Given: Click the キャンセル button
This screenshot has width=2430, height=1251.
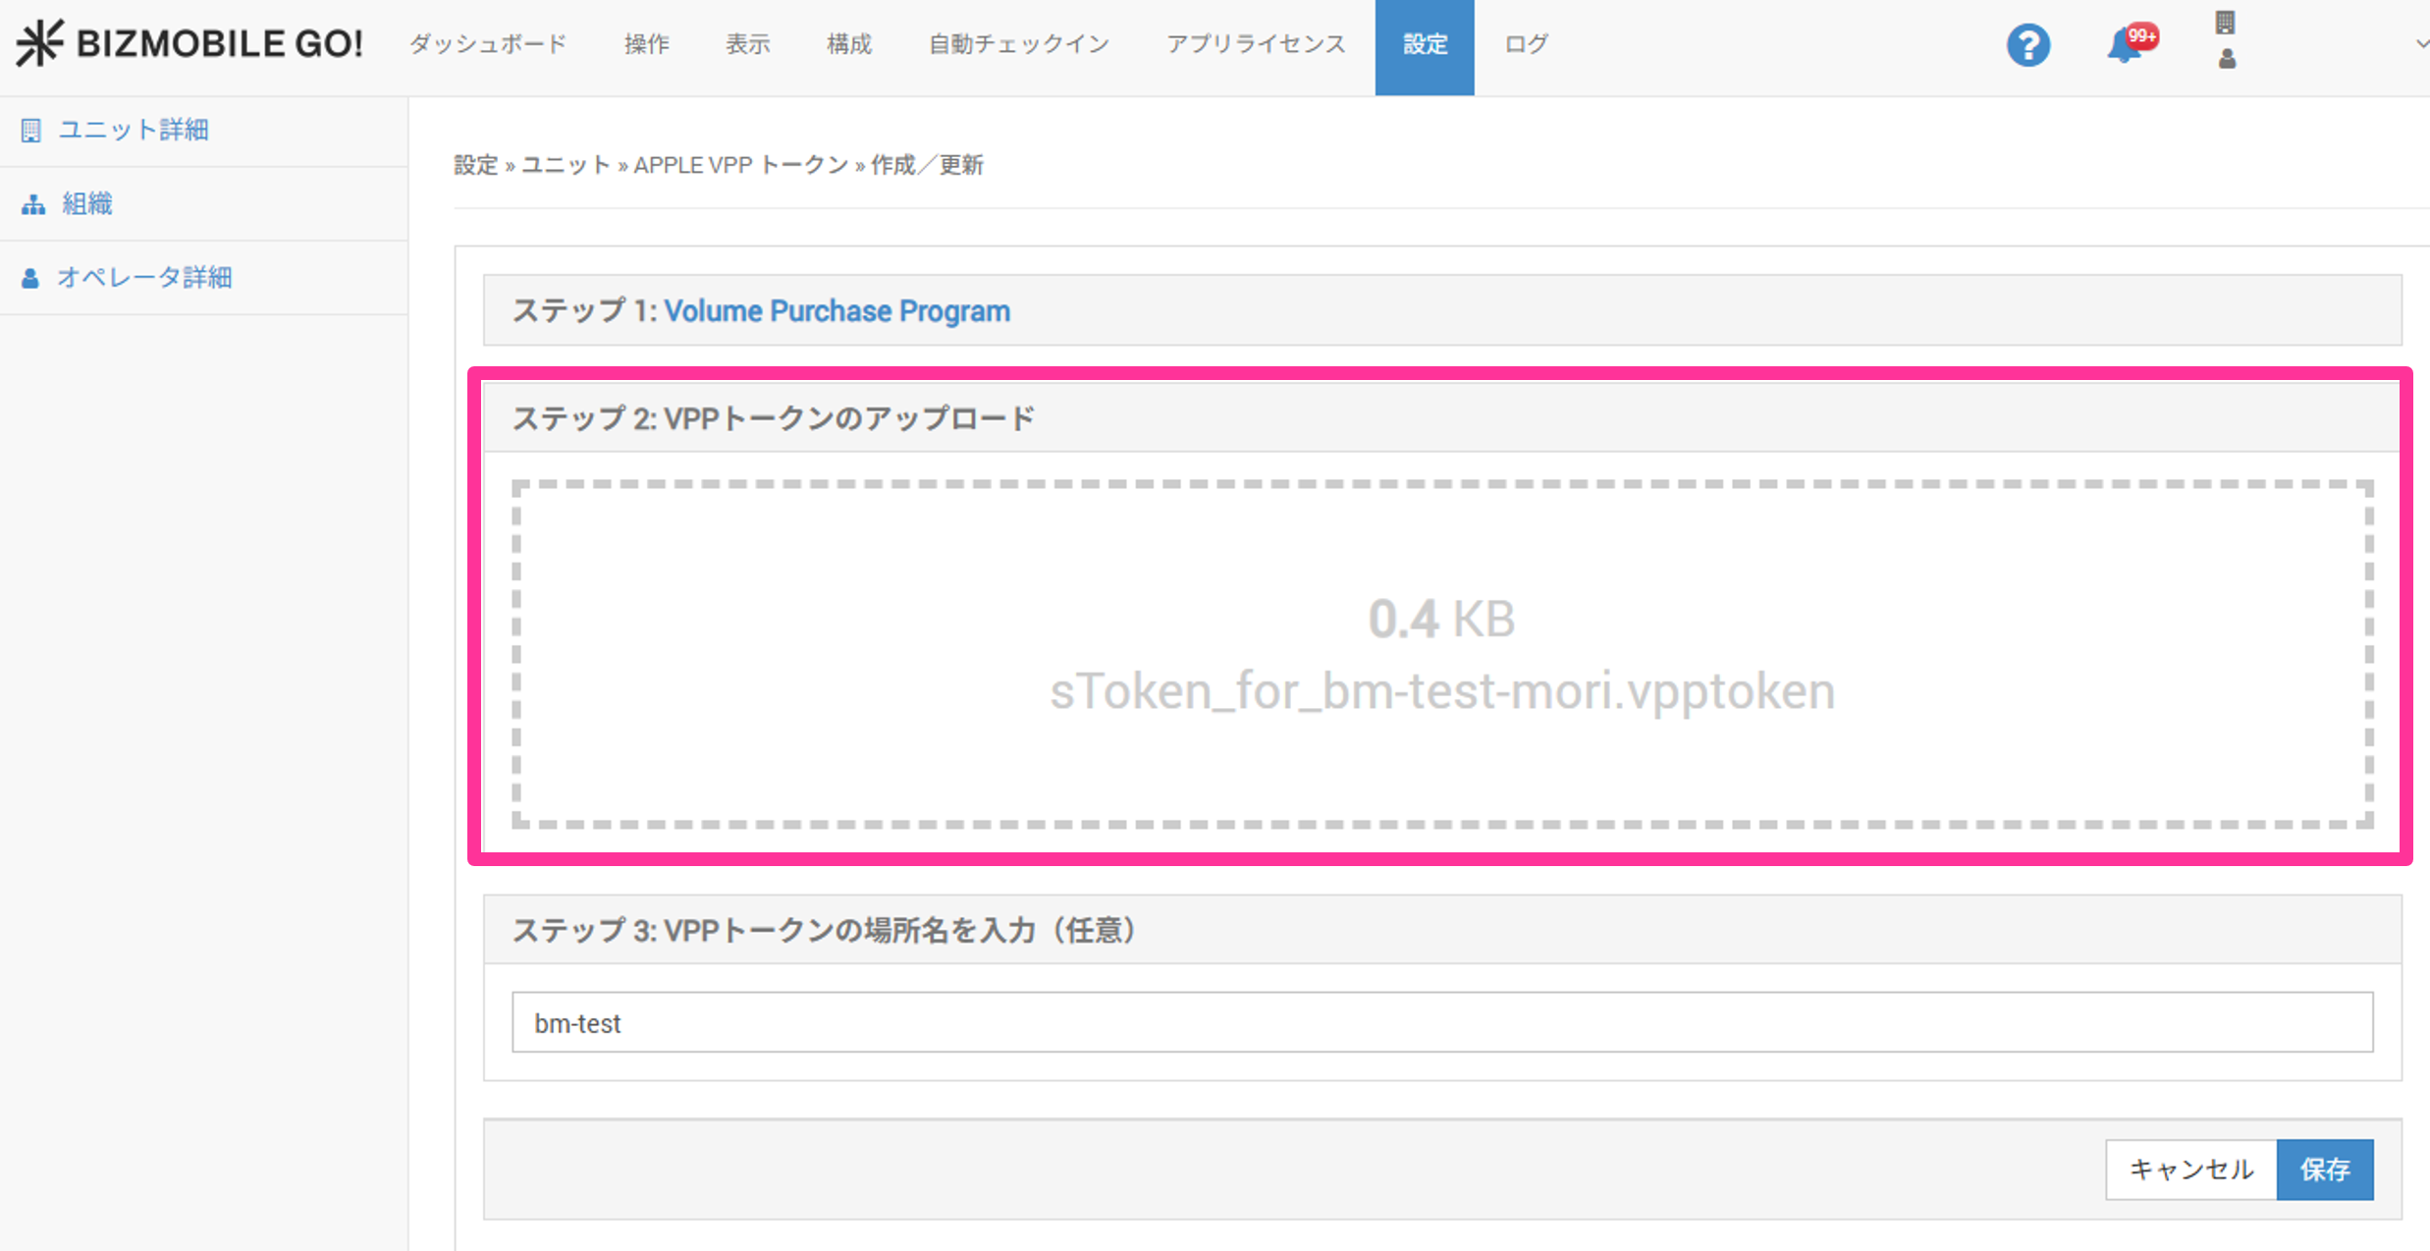Looking at the screenshot, I should (x=2189, y=1169).
